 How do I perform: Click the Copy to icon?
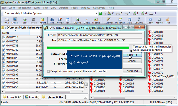pyautogui.click(x=78, y=21)
